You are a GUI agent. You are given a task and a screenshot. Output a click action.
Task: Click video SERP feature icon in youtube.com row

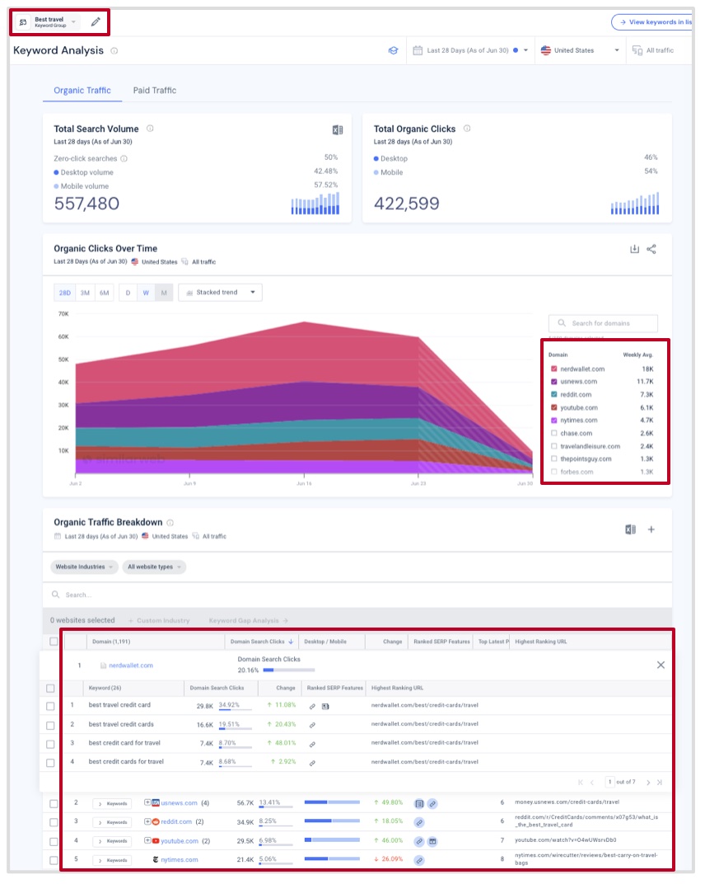click(432, 841)
